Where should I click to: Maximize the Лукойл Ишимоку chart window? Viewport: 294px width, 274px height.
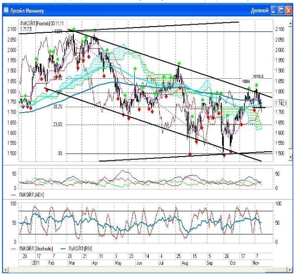click(281, 10)
